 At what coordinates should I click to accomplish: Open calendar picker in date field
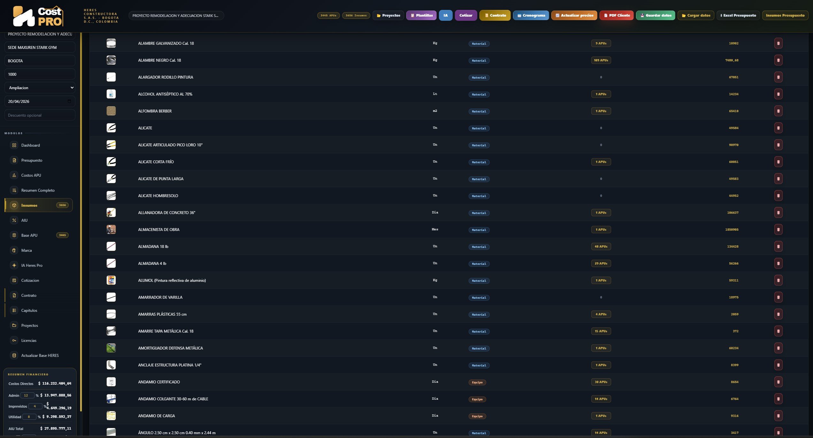click(69, 101)
